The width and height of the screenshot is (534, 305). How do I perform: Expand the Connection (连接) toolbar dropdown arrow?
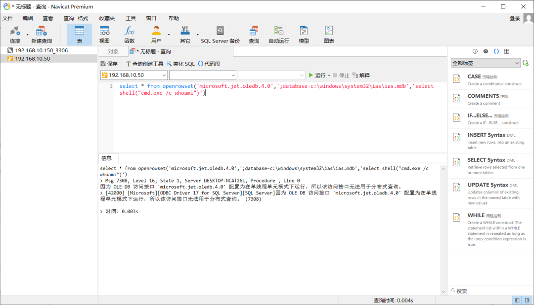(x=28, y=35)
